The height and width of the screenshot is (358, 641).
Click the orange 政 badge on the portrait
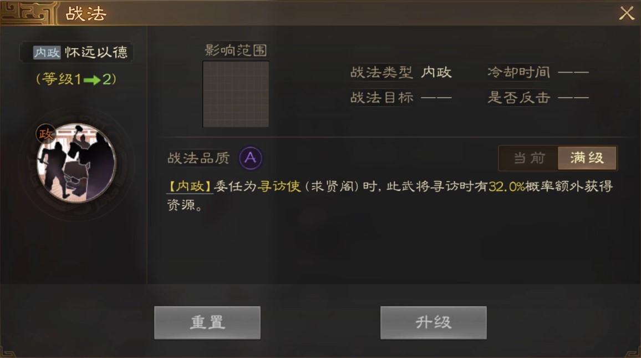45,134
